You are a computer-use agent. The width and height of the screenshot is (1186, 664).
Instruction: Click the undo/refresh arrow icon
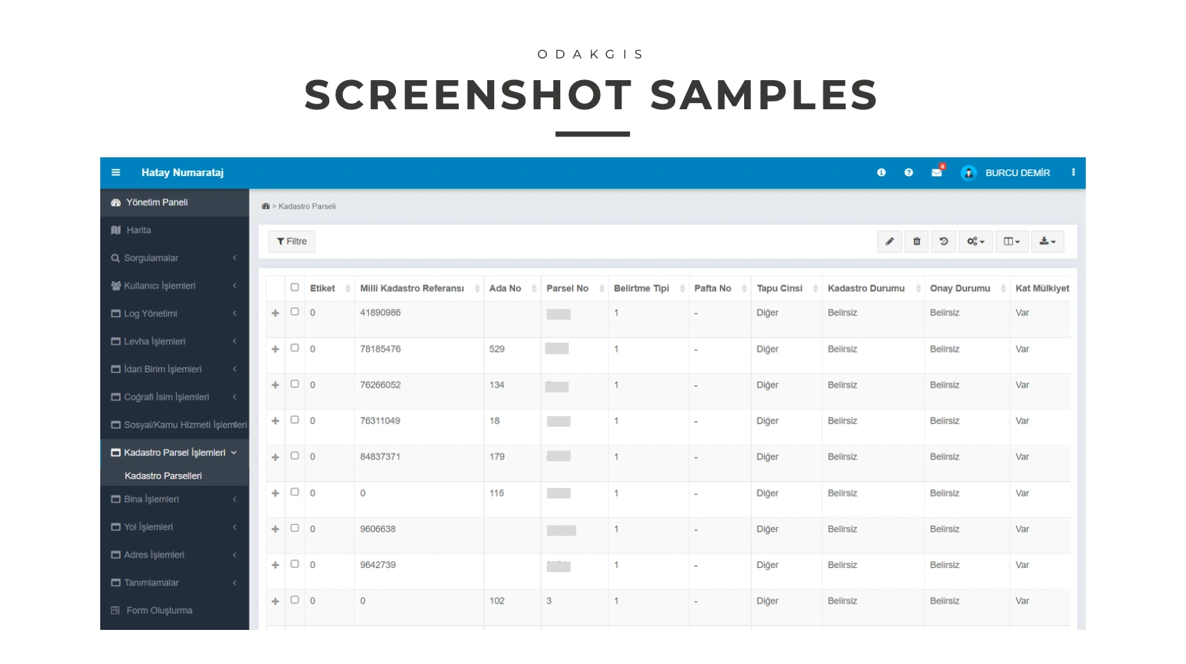[944, 242]
